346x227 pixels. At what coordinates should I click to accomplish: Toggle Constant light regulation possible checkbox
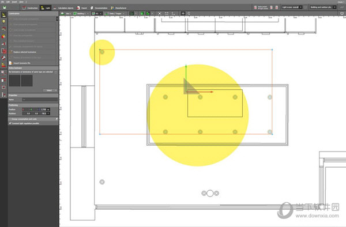pyautogui.click(x=10, y=123)
